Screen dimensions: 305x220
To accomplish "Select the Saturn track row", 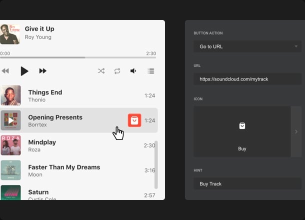I will [79, 192].
